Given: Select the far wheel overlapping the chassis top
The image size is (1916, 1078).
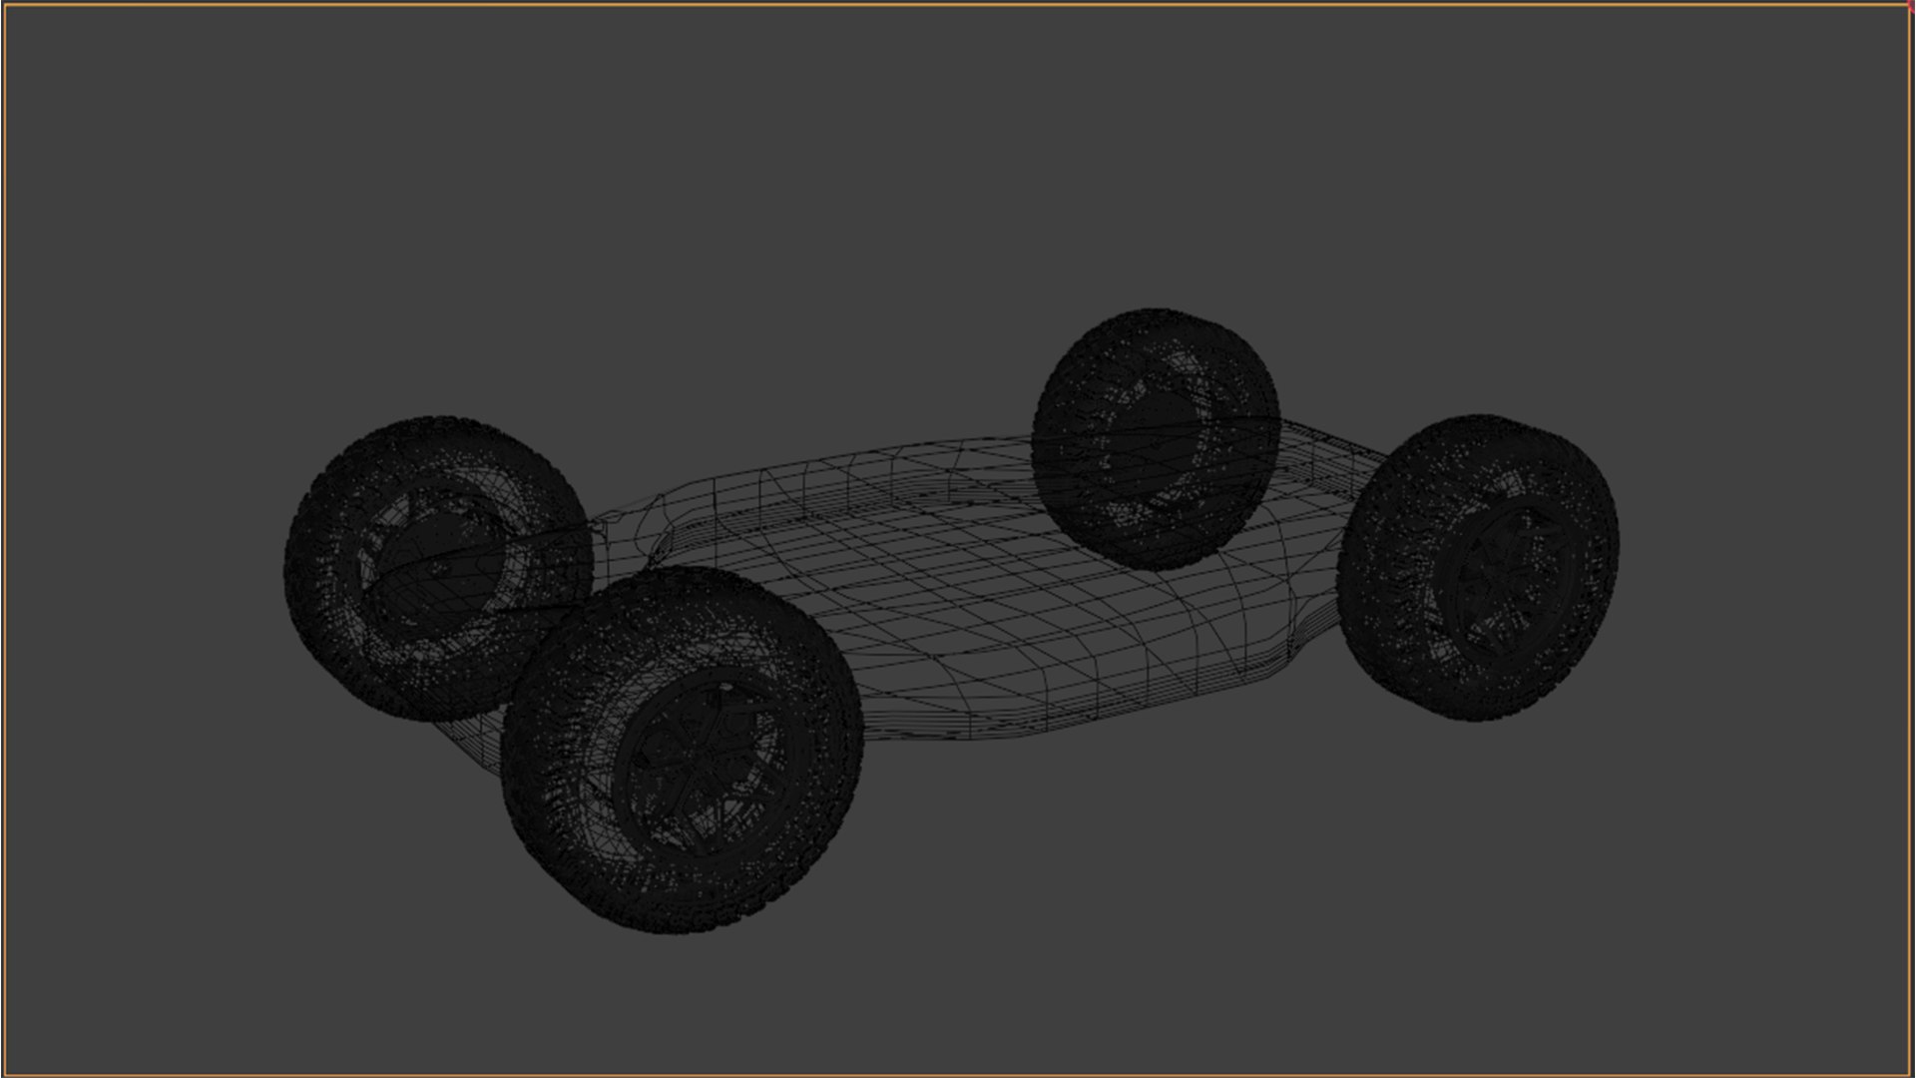Looking at the screenshot, I should tap(1156, 439).
